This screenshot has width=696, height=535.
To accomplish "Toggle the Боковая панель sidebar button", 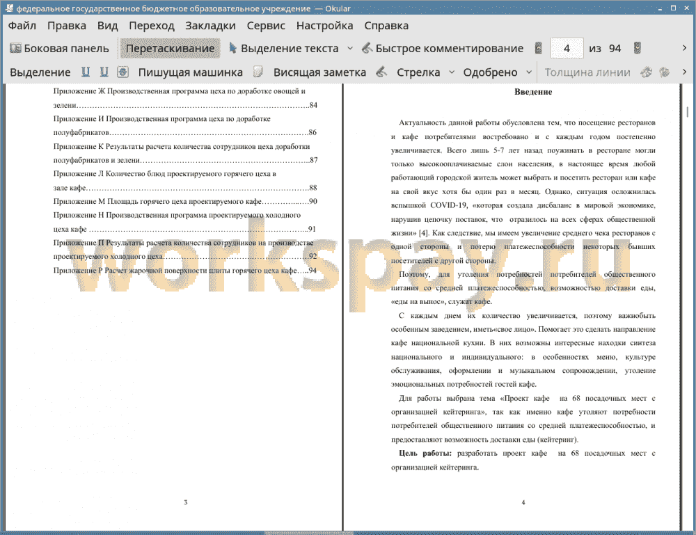I will [x=59, y=49].
